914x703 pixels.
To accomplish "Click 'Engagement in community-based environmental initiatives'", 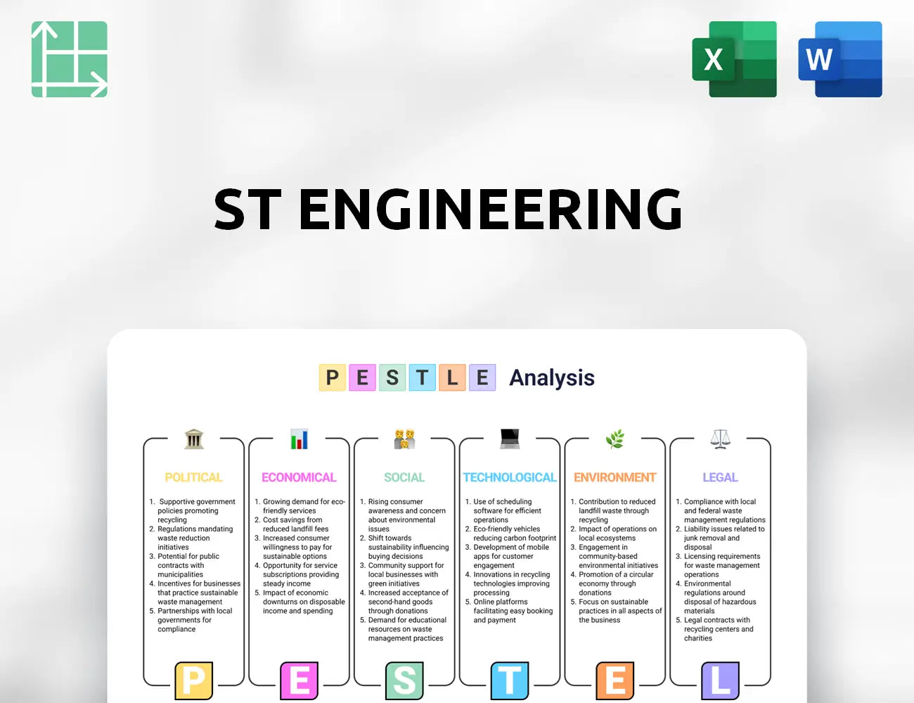I will (614, 556).
